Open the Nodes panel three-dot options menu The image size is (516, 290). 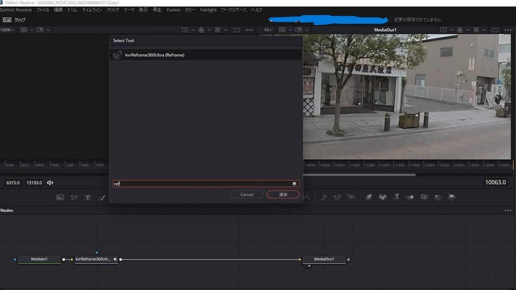pos(508,211)
